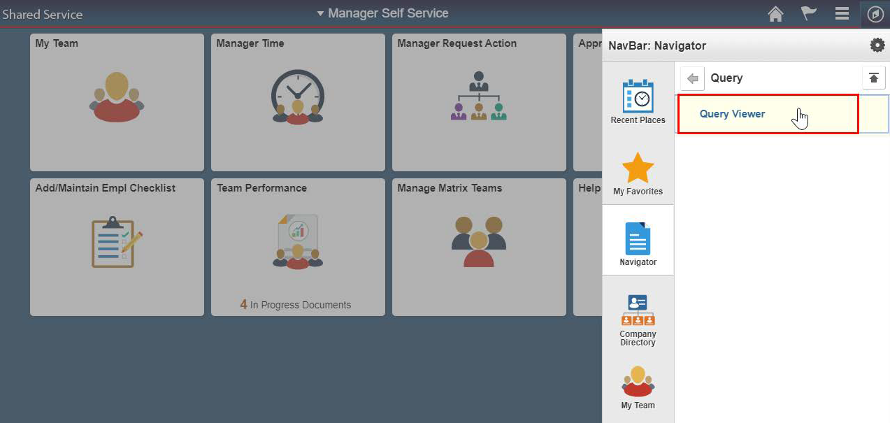Open the Manager Request Action tile
The width and height of the screenshot is (890, 423).
(478, 102)
